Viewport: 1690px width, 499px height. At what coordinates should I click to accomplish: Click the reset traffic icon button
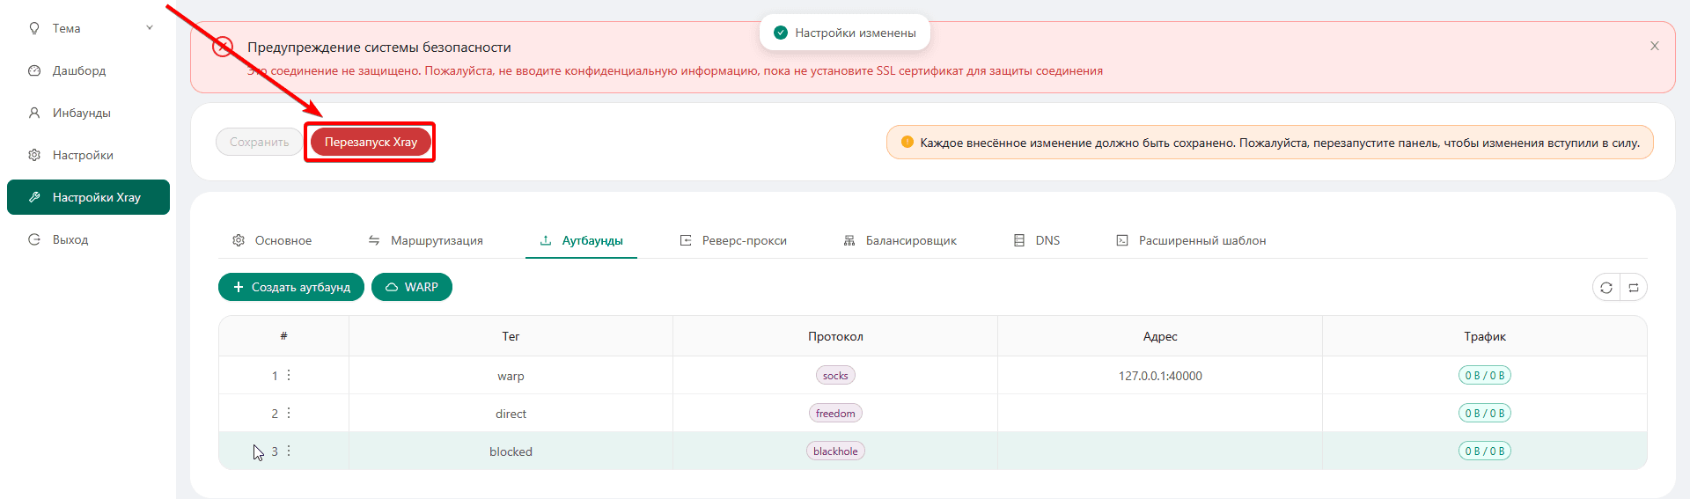[x=1634, y=288]
